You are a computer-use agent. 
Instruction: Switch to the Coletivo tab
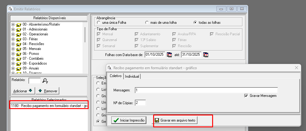coord(115,76)
